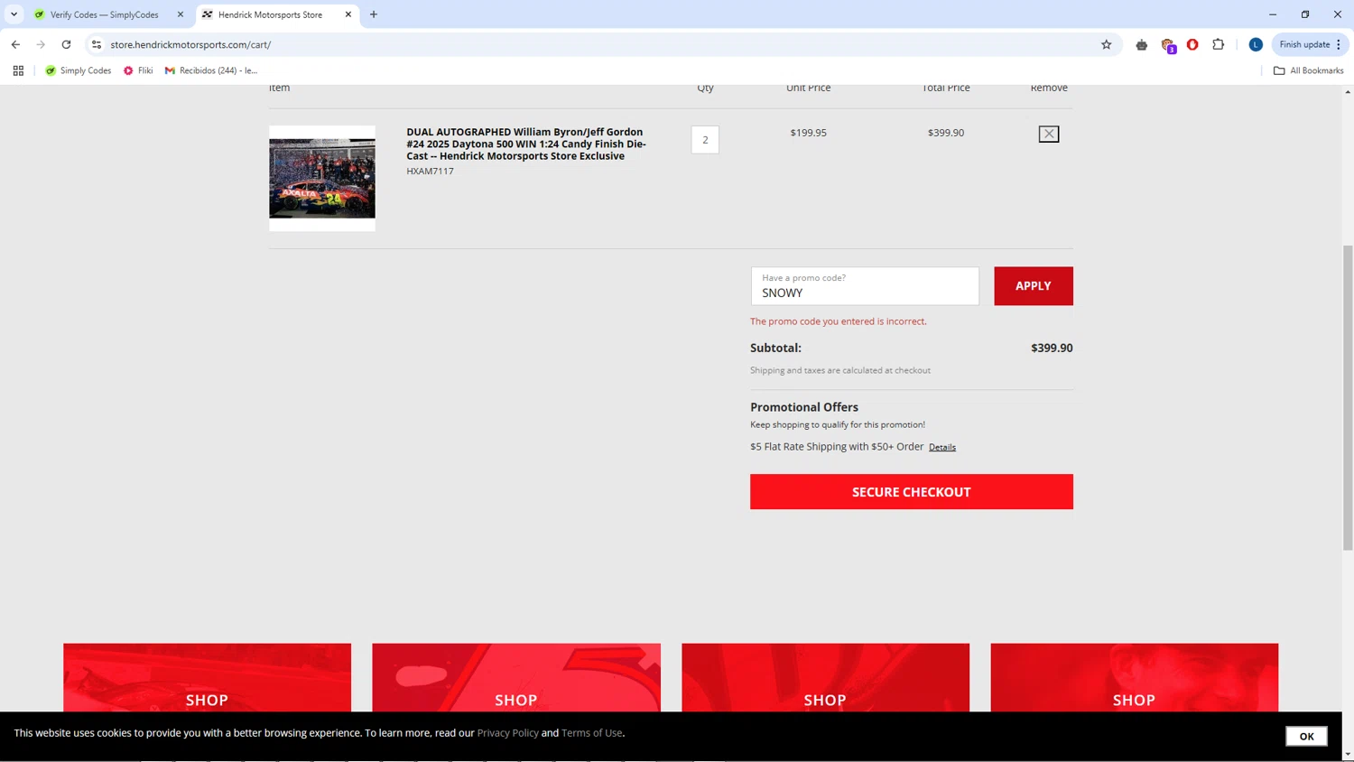Open the red Opera-style extension icon
The width and height of the screenshot is (1354, 762).
1192,44
